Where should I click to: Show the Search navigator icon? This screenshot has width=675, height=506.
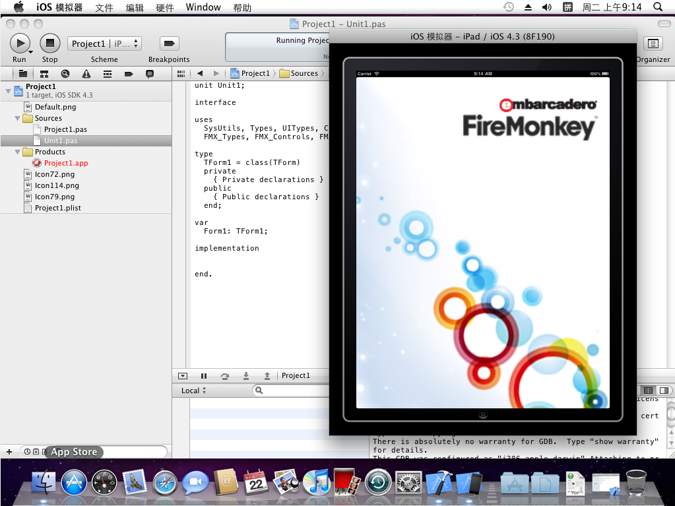[65, 74]
